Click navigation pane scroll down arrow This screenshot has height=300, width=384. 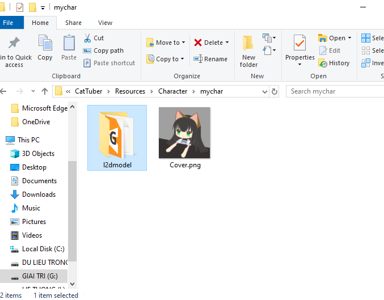pos(72,284)
